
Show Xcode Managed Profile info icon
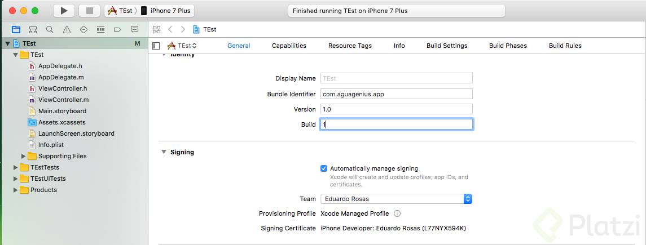[x=397, y=214]
